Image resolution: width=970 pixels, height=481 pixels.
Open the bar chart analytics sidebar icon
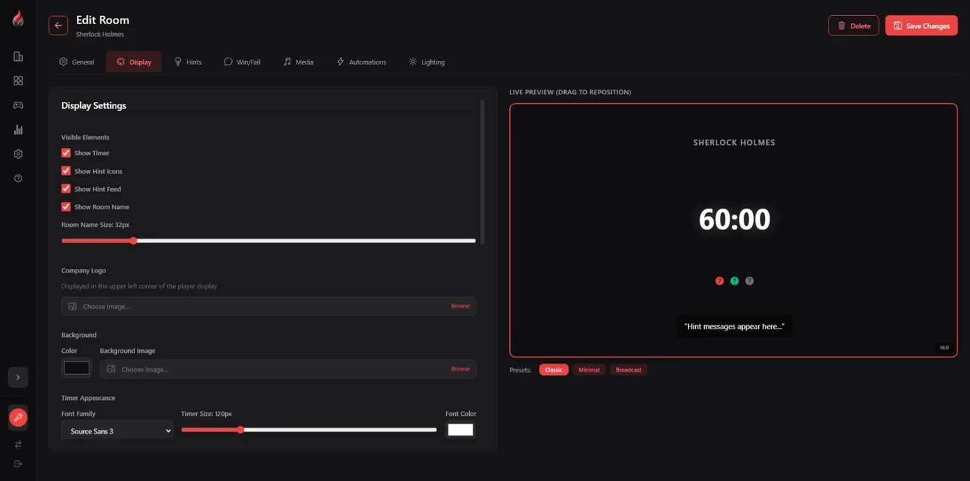tap(18, 130)
